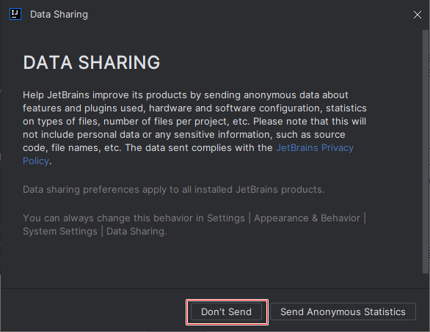This screenshot has width=430, height=332.
Task: Click the large DATA SHARING heading
Action: 92,62
